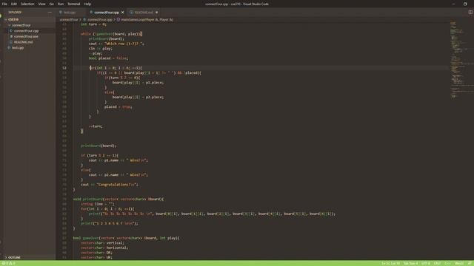Open Explorer more actions ellipsis
Image resolution: width=474 pixels, height=266 pixels.
(x=50, y=13)
